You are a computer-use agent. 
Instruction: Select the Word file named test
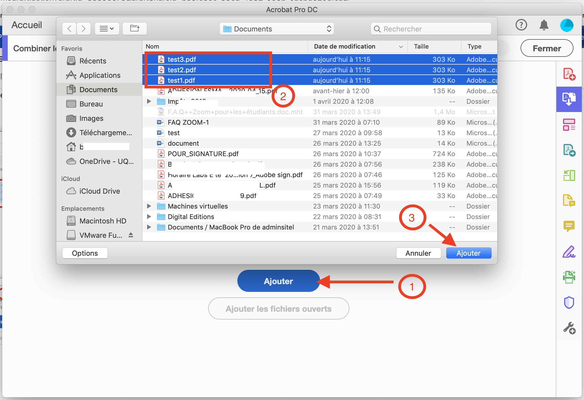[x=320, y=133]
